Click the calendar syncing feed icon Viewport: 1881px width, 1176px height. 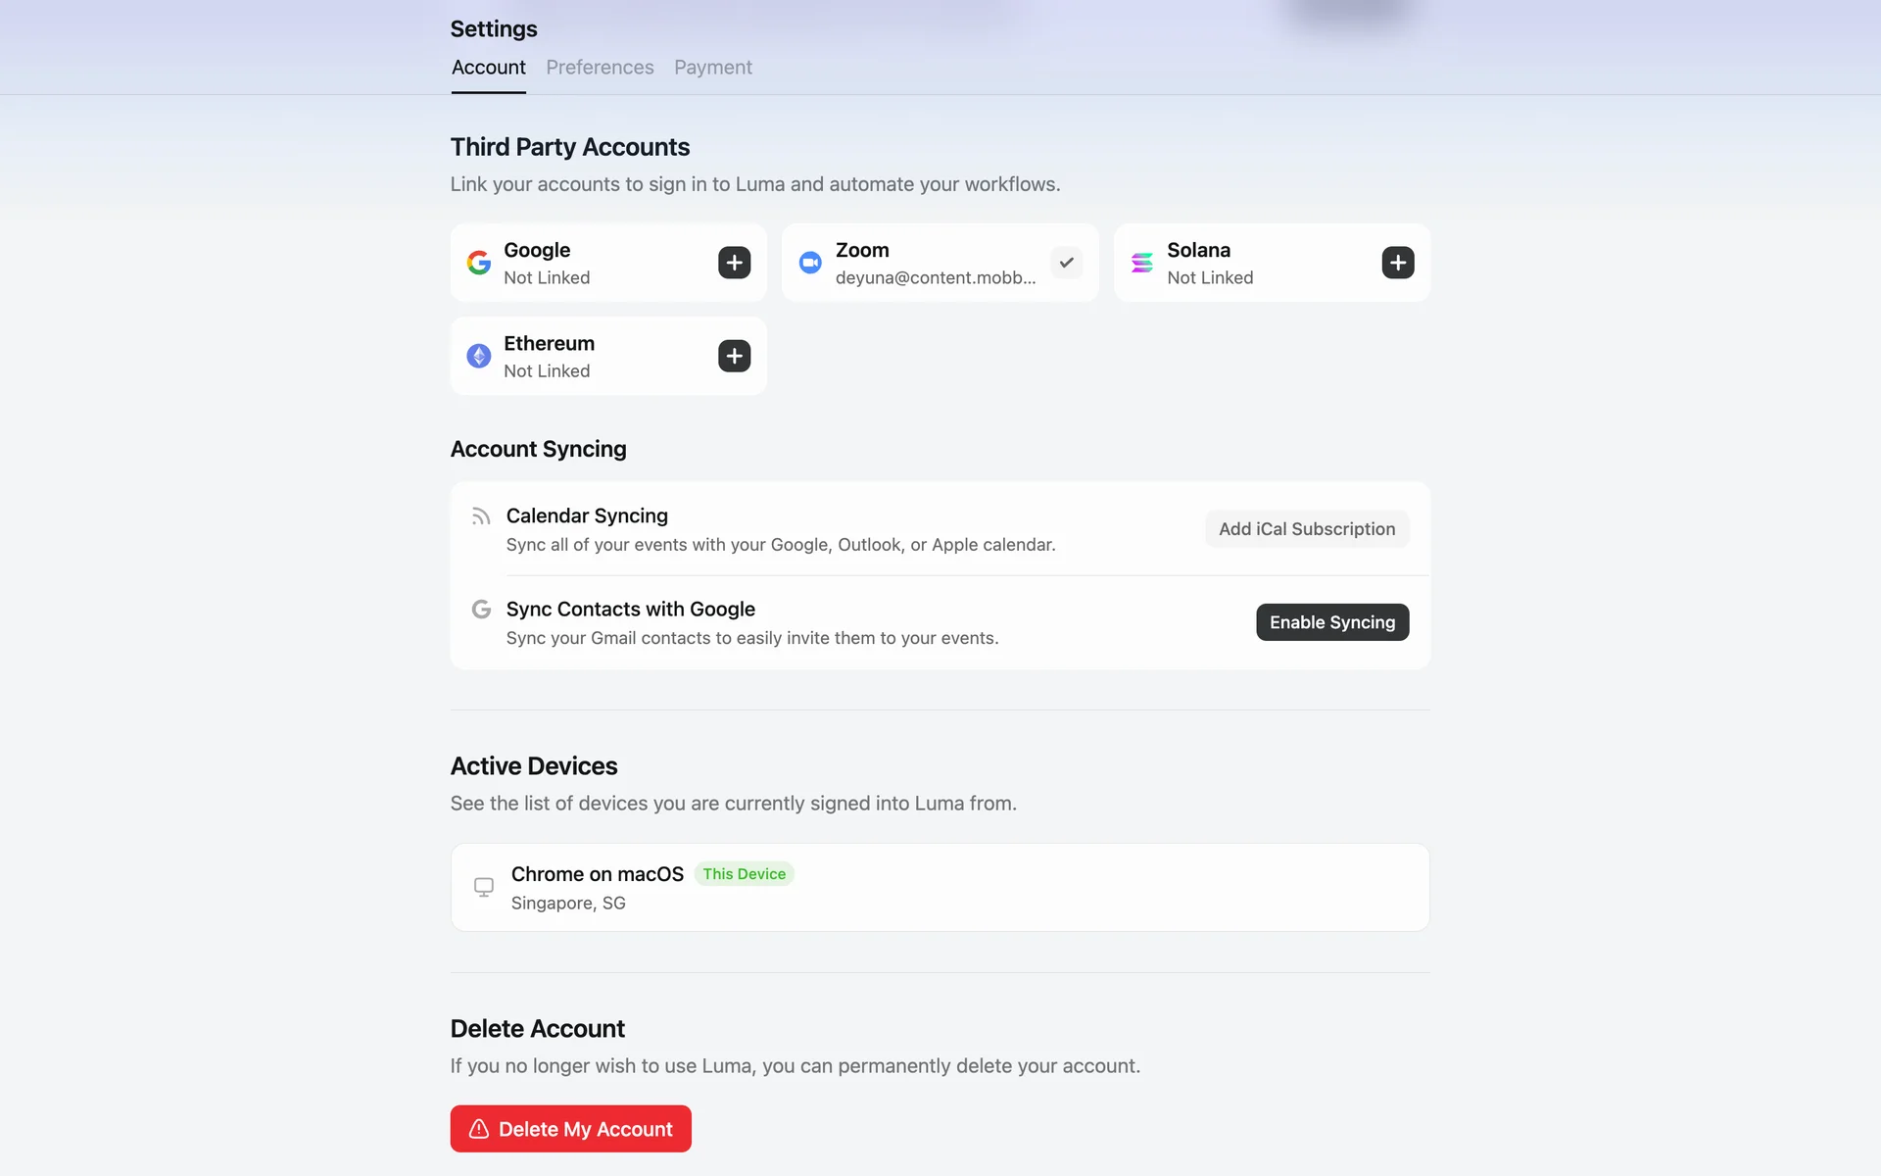point(481,516)
